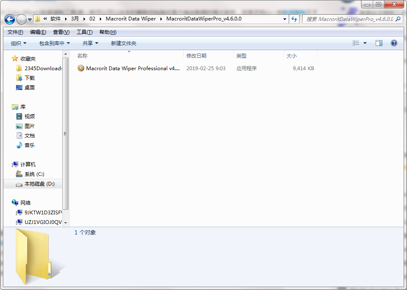Image resolution: width=407 pixels, height=290 pixels.
Task: Click the 桌面 desktop icon
Action: point(19,87)
